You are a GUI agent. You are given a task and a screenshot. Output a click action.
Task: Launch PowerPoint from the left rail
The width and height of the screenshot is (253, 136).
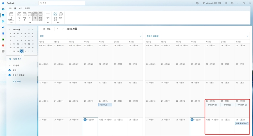click(x=3, y=46)
